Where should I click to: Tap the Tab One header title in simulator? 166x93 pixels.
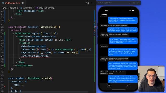(103, 15)
